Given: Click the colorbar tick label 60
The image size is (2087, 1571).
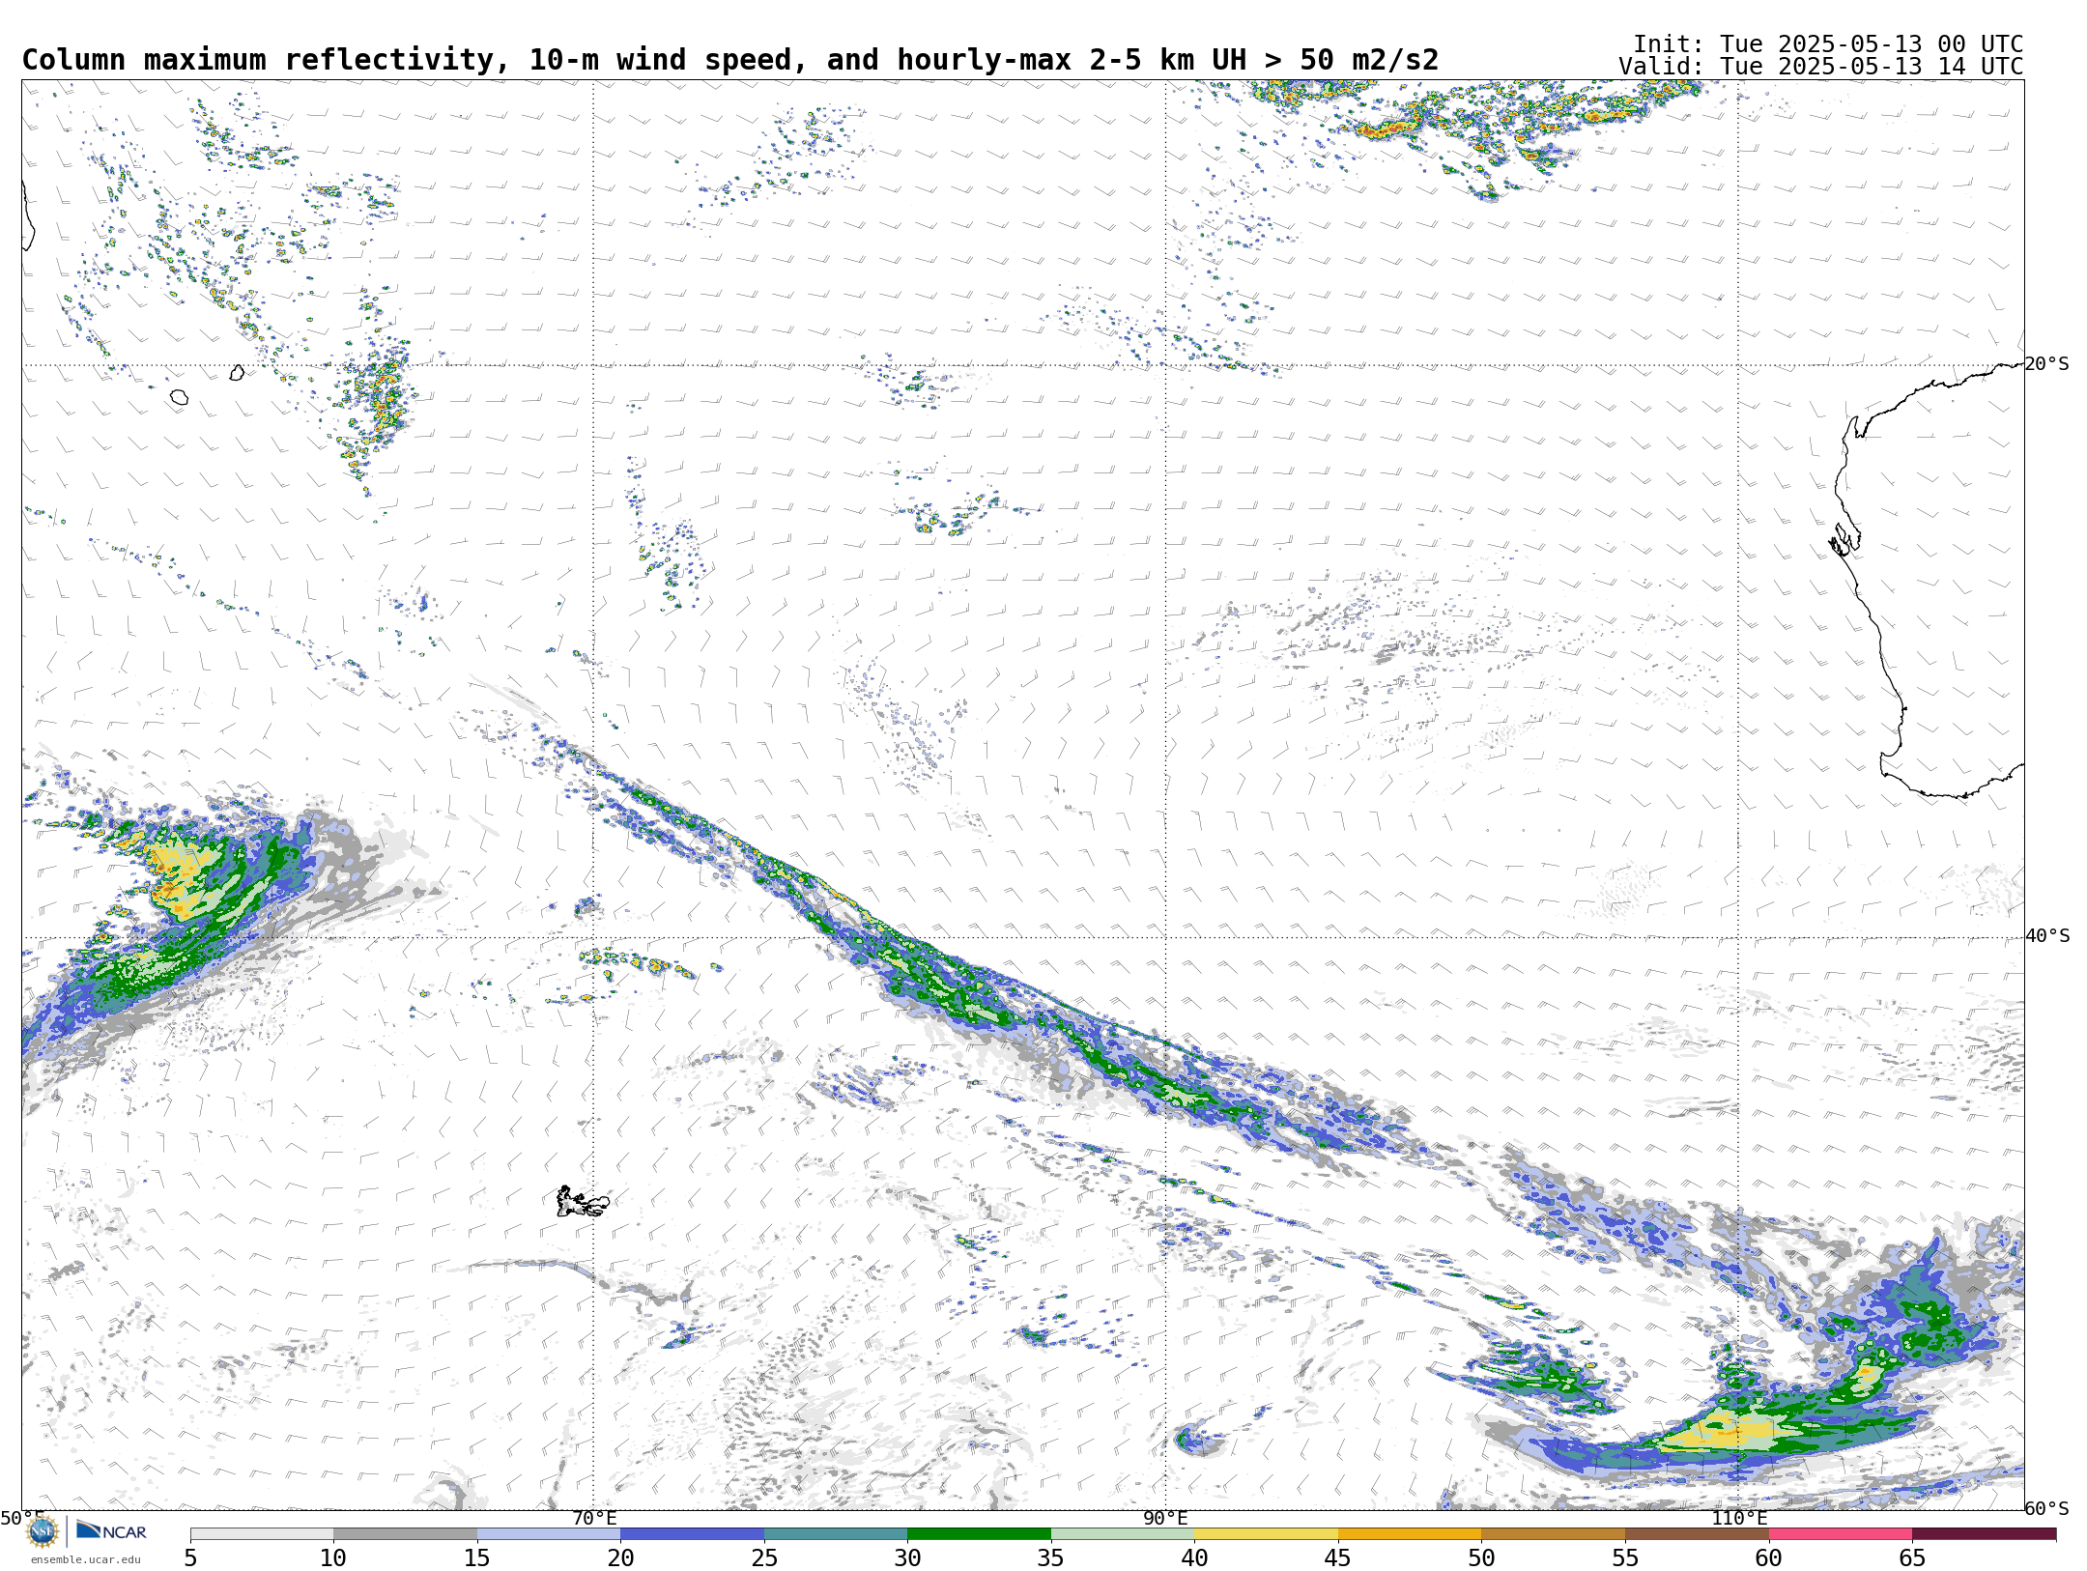Looking at the screenshot, I should [x=1769, y=1558].
